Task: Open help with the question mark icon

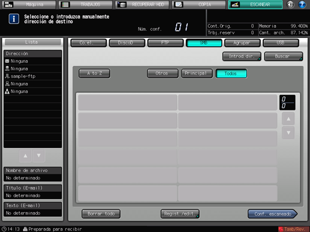Action: click(302, 4)
